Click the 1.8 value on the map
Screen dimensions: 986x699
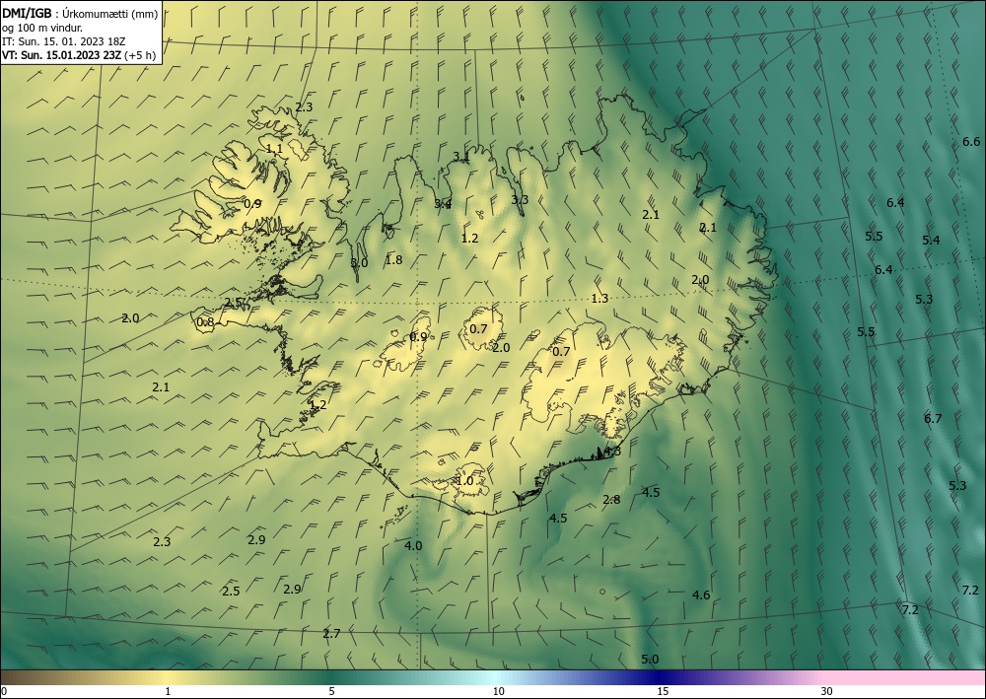(393, 259)
